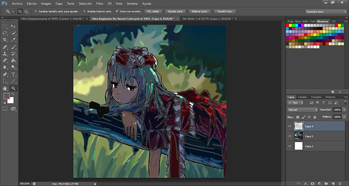This screenshot has width=349, height=186.
Task: Select the Pen tool
Action: coord(5,74)
